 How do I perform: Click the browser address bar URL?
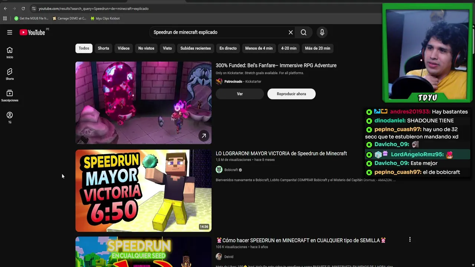pos(94,9)
